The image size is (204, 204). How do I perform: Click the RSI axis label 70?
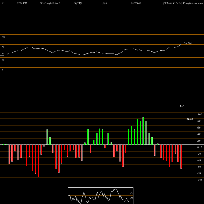click(3, 47)
